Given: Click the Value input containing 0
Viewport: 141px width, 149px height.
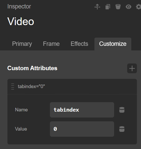Looking at the screenshot, I should point(82,129).
